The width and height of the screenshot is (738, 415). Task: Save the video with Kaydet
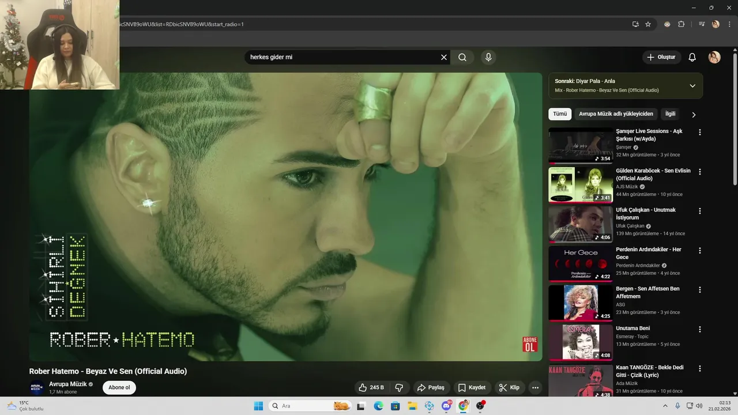(x=472, y=387)
